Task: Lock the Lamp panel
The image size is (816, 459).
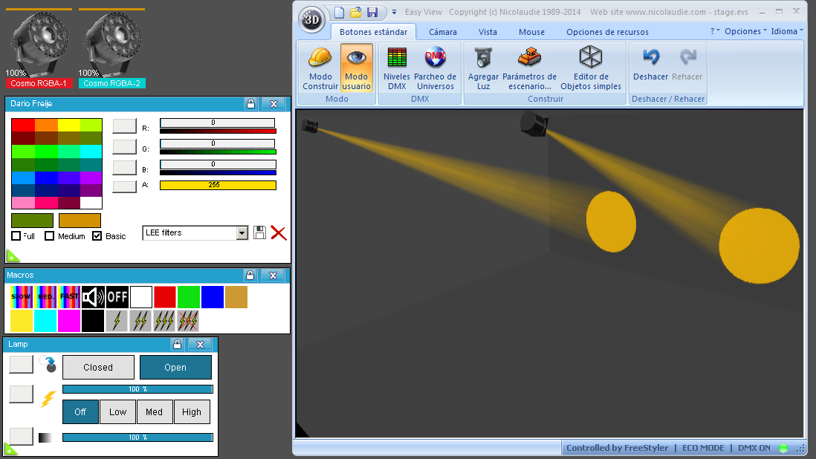Action: coord(177,344)
